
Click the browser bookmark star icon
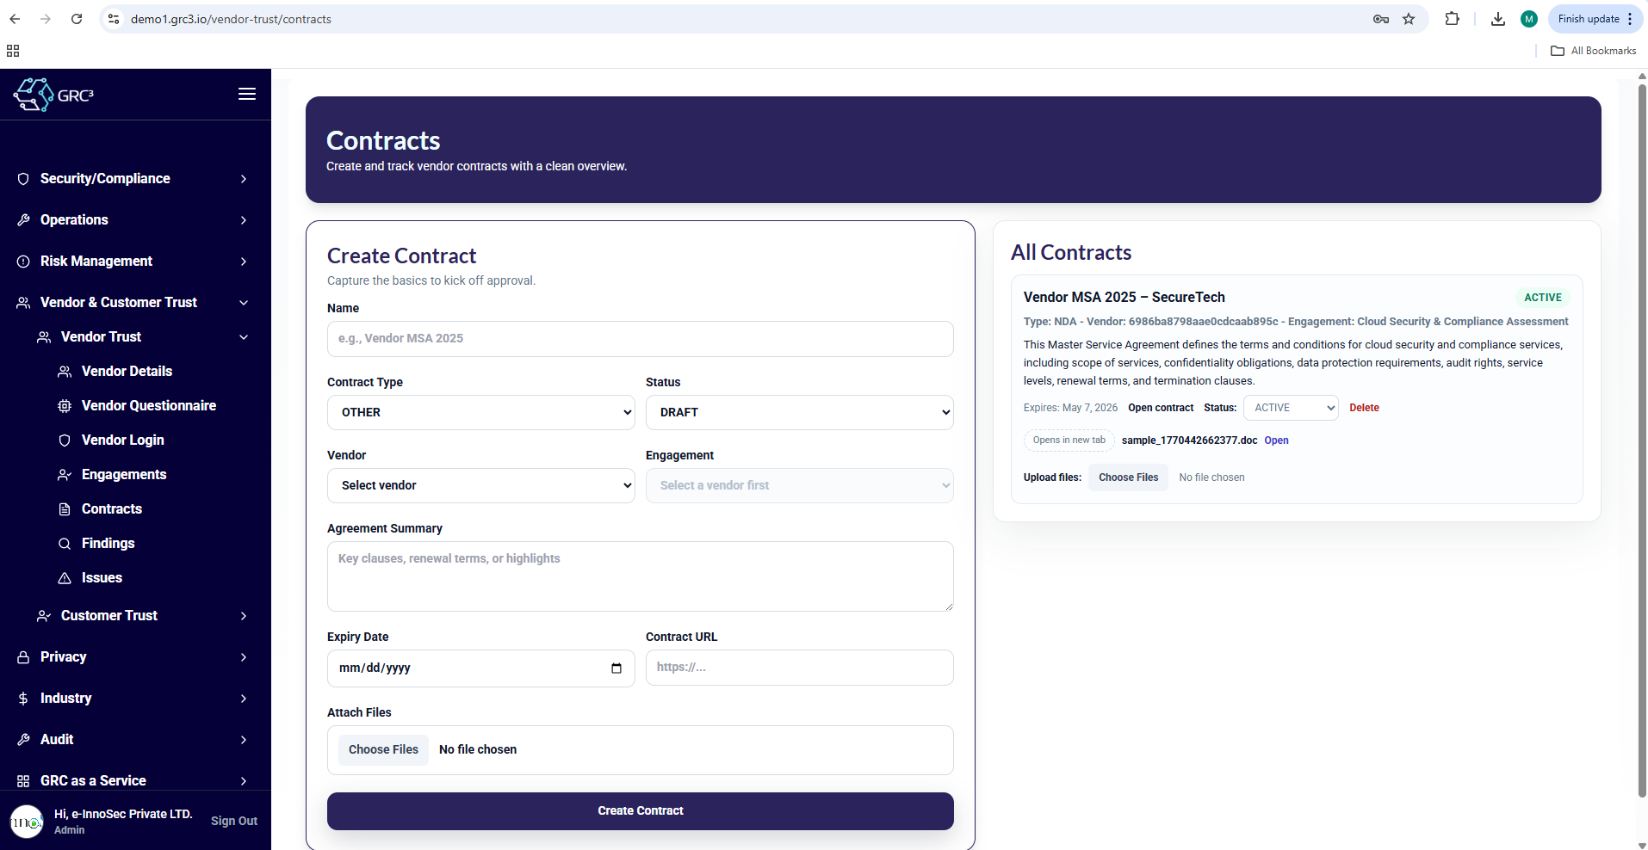(x=1409, y=19)
